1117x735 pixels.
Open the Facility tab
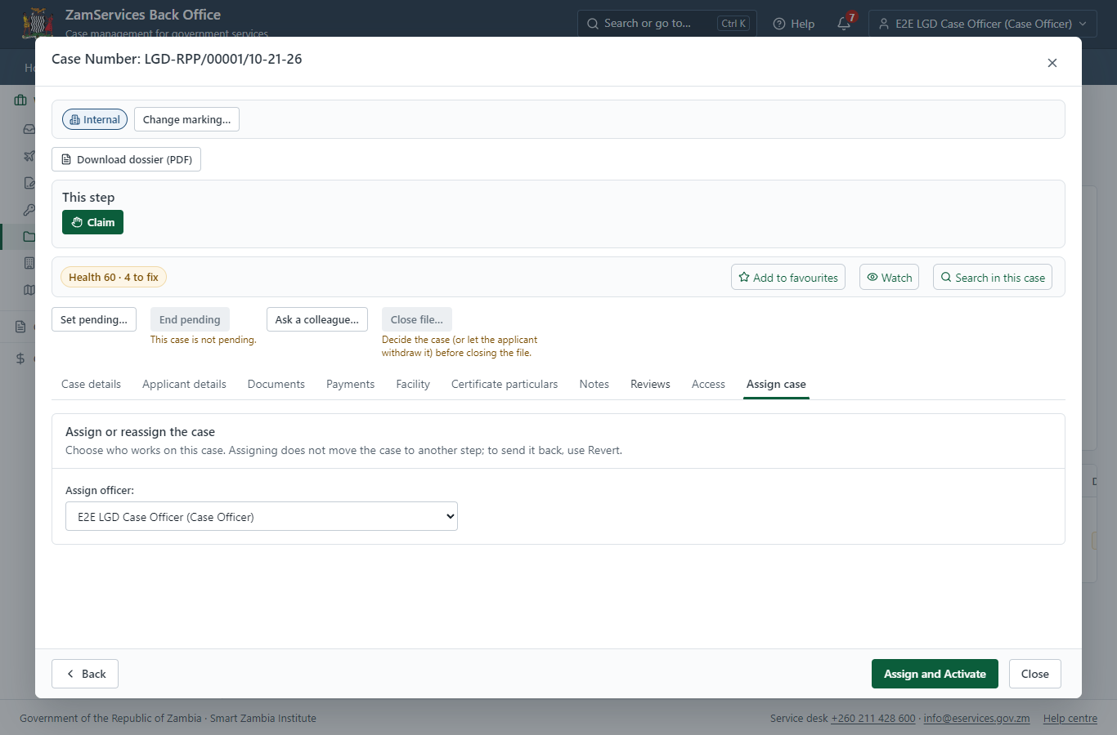click(413, 384)
